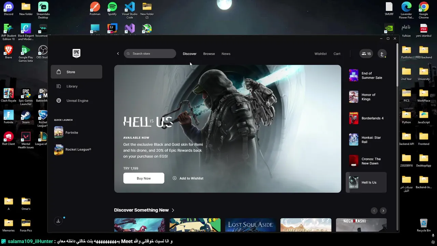Select End of Summer Sale in carousel list
This screenshot has height=246, width=437.
click(x=366, y=76)
